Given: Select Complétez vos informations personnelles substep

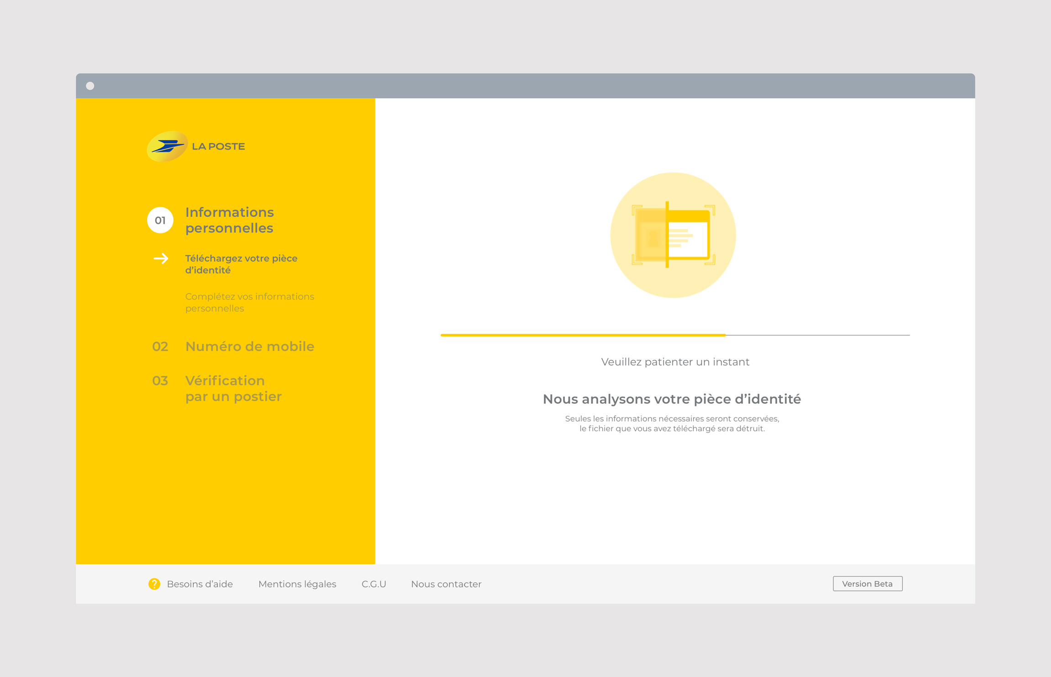Looking at the screenshot, I should click(249, 302).
